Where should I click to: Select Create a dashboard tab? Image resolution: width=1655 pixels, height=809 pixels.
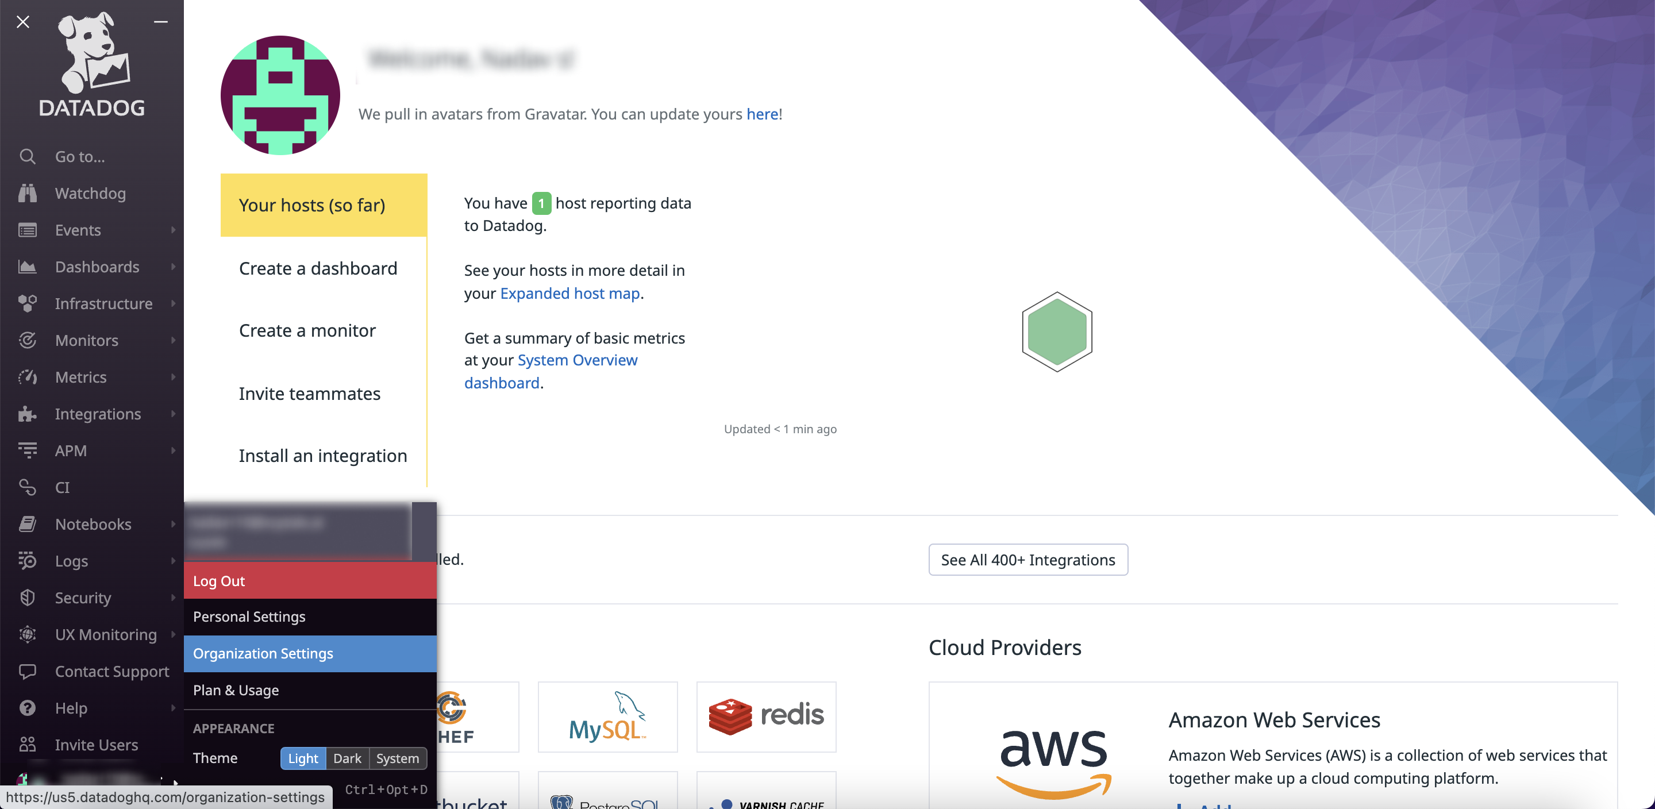(323, 268)
